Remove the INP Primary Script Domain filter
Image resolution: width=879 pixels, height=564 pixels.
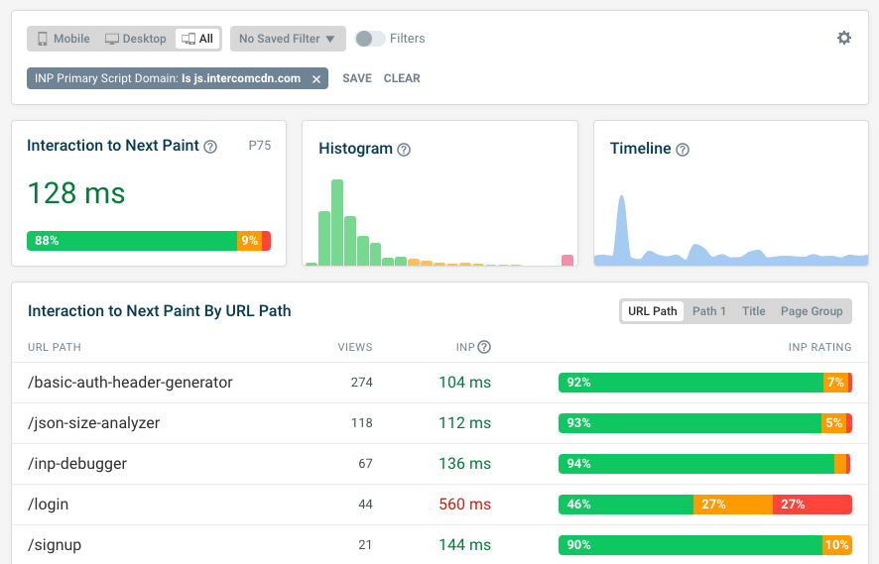pyautogui.click(x=316, y=79)
